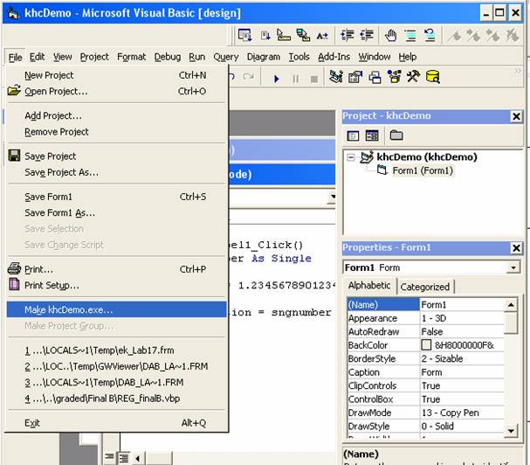Click the BackColor color swatch
This screenshot has width=530, height=465.
pos(426,345)
